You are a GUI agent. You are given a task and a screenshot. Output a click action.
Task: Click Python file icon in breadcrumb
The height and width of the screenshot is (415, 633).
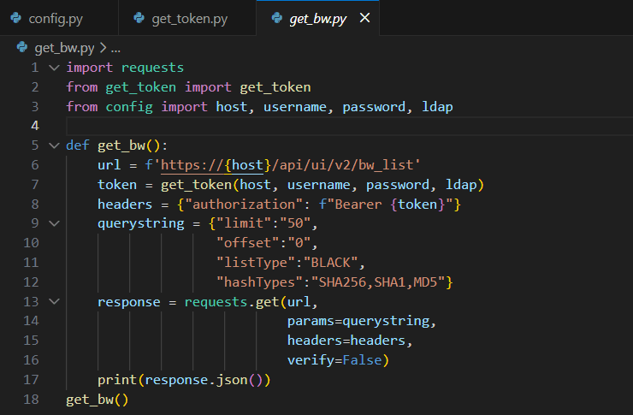click(22, 48)
